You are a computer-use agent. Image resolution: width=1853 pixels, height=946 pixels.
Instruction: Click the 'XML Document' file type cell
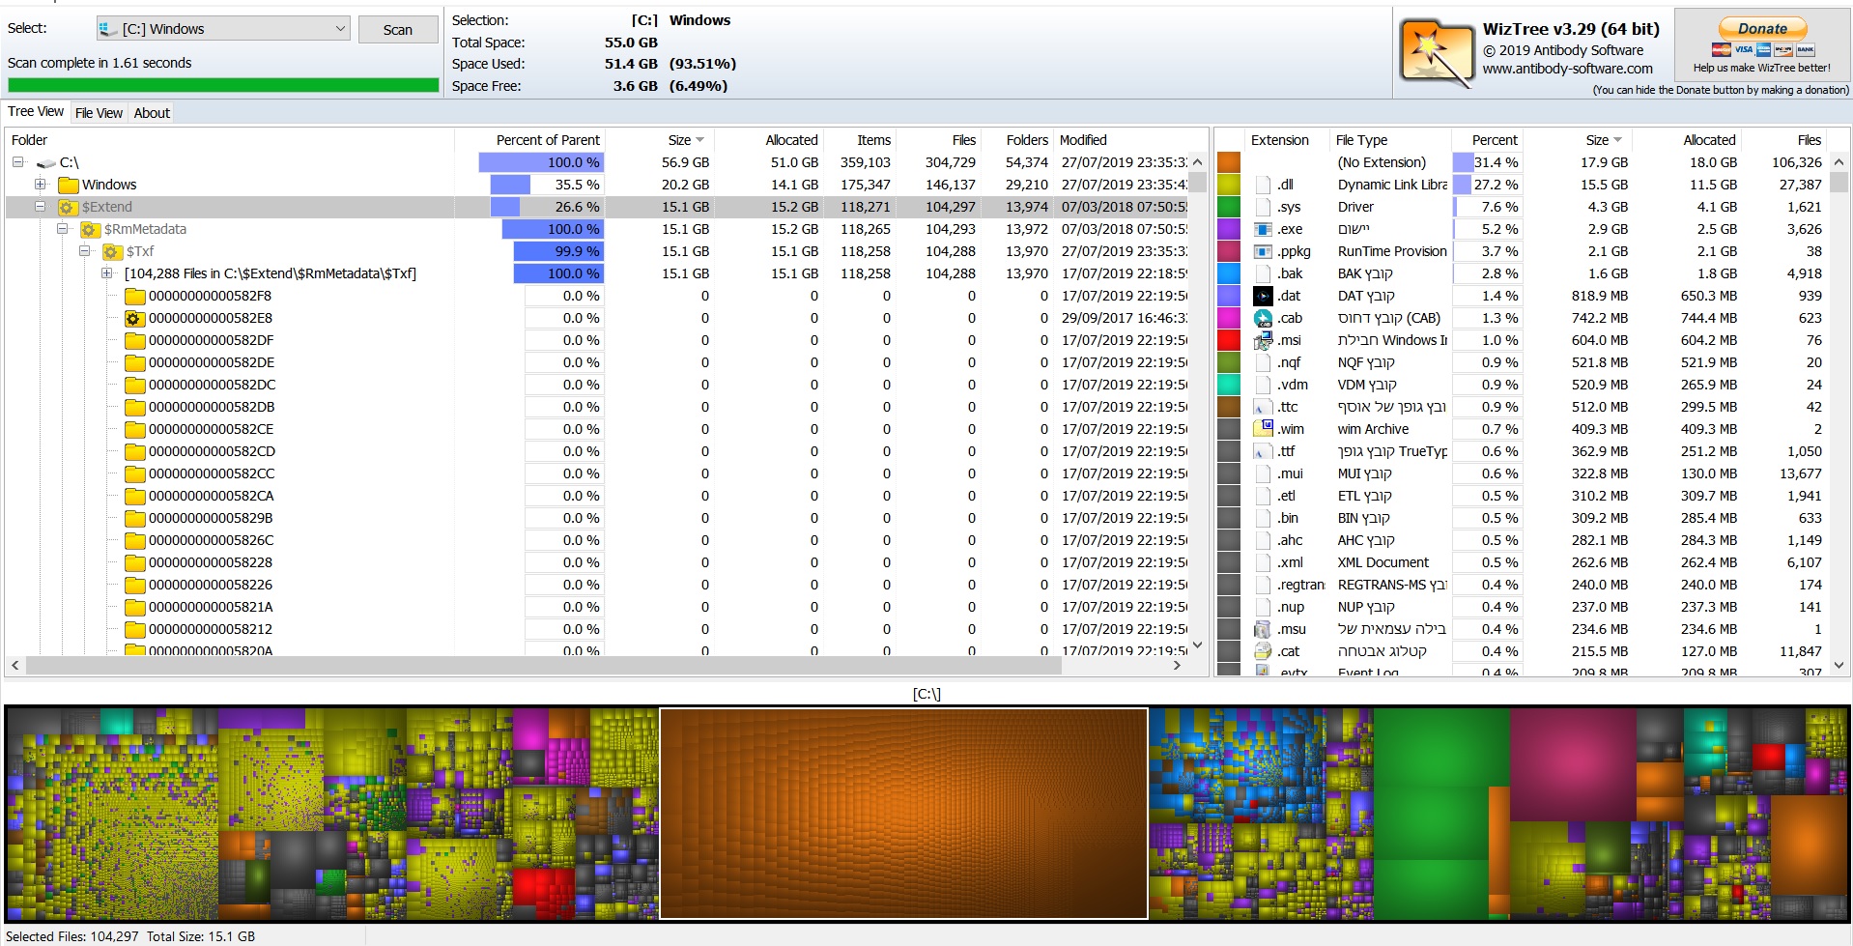(1383, 562)
